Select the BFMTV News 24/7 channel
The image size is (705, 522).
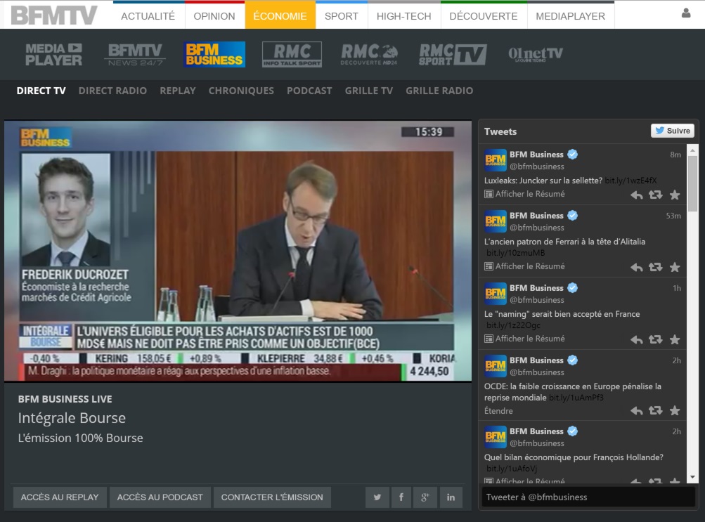point(135,54)
